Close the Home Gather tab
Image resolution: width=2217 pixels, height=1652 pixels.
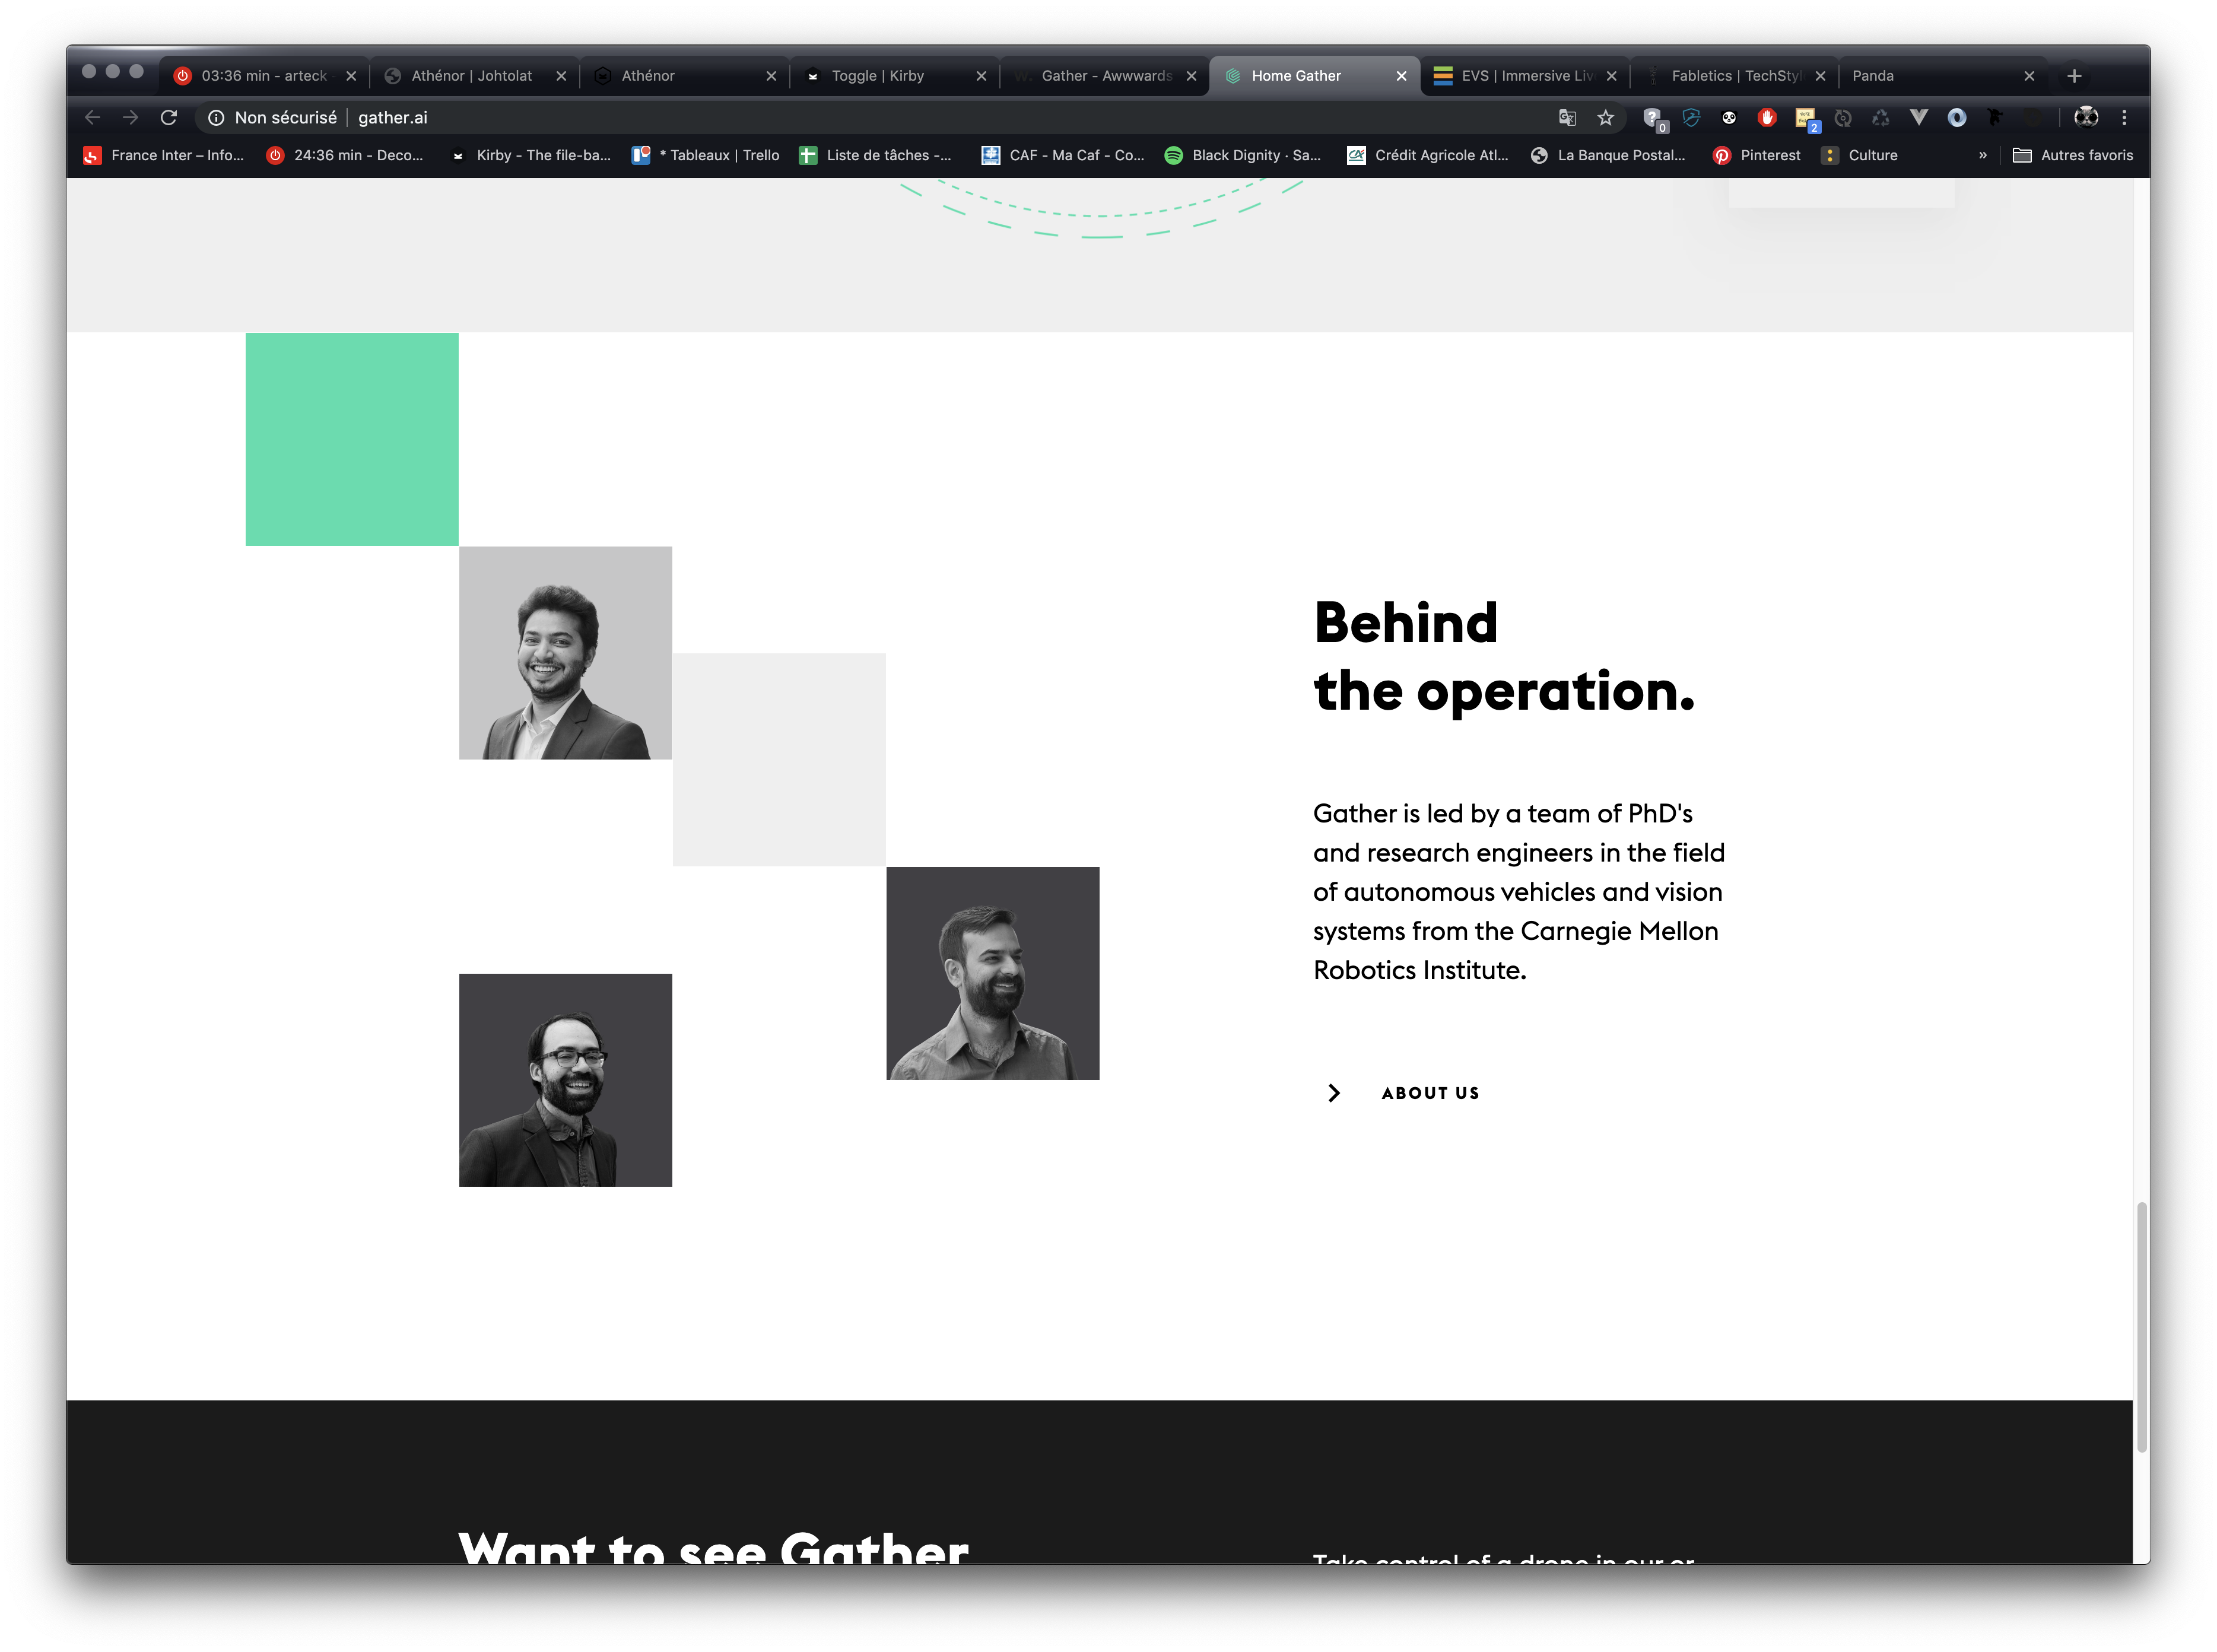1401,76
